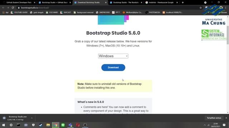Viewport: 229px width, 128px height.
Task: Open the red app icon in taskbar
Action: click(x=78, y=125)
